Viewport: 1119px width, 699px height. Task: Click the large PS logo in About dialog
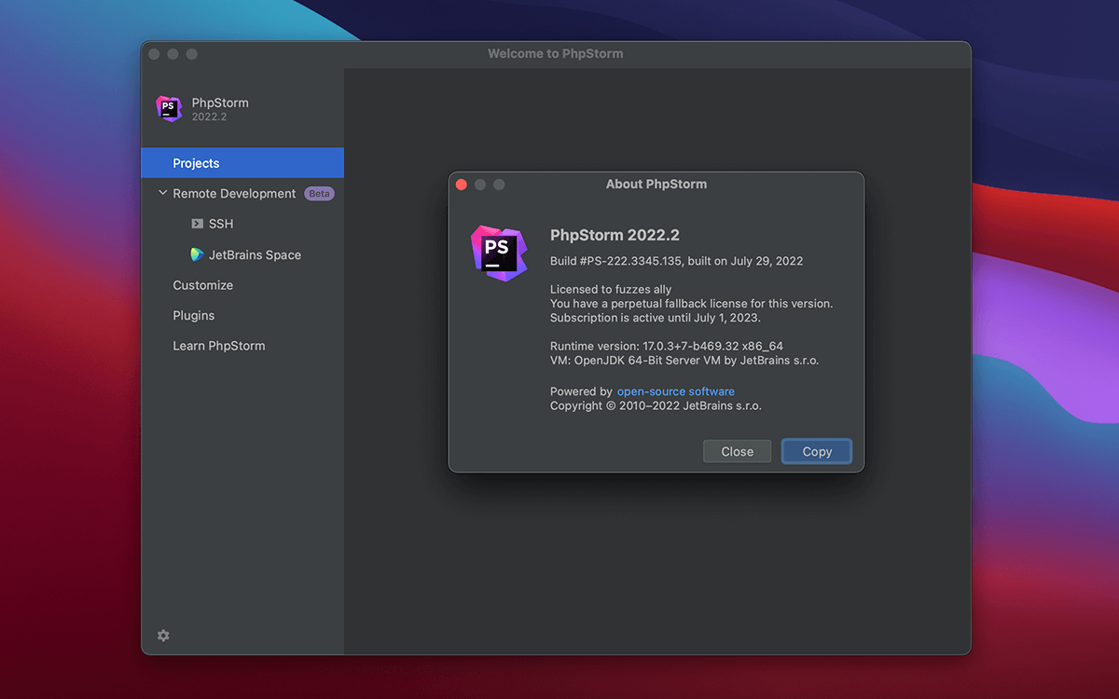point(499,254)
